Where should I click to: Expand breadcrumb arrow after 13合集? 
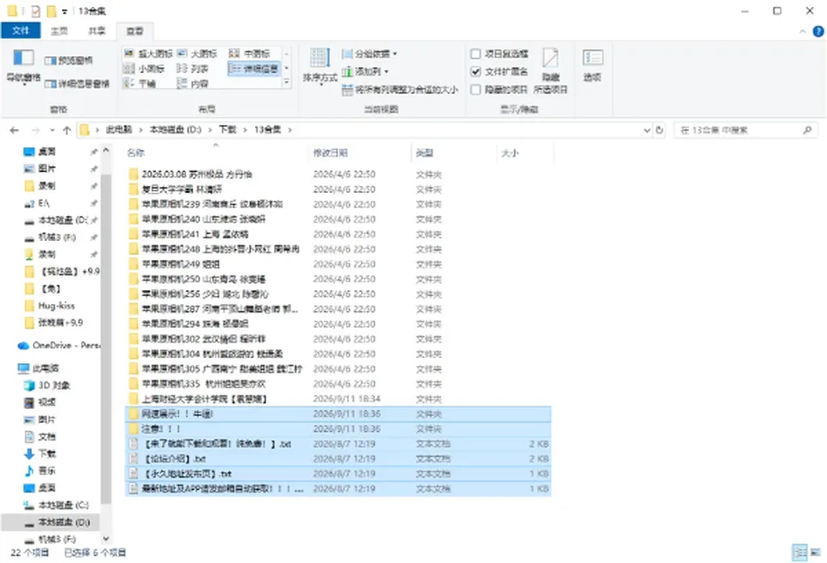click(x=289, y=130)
